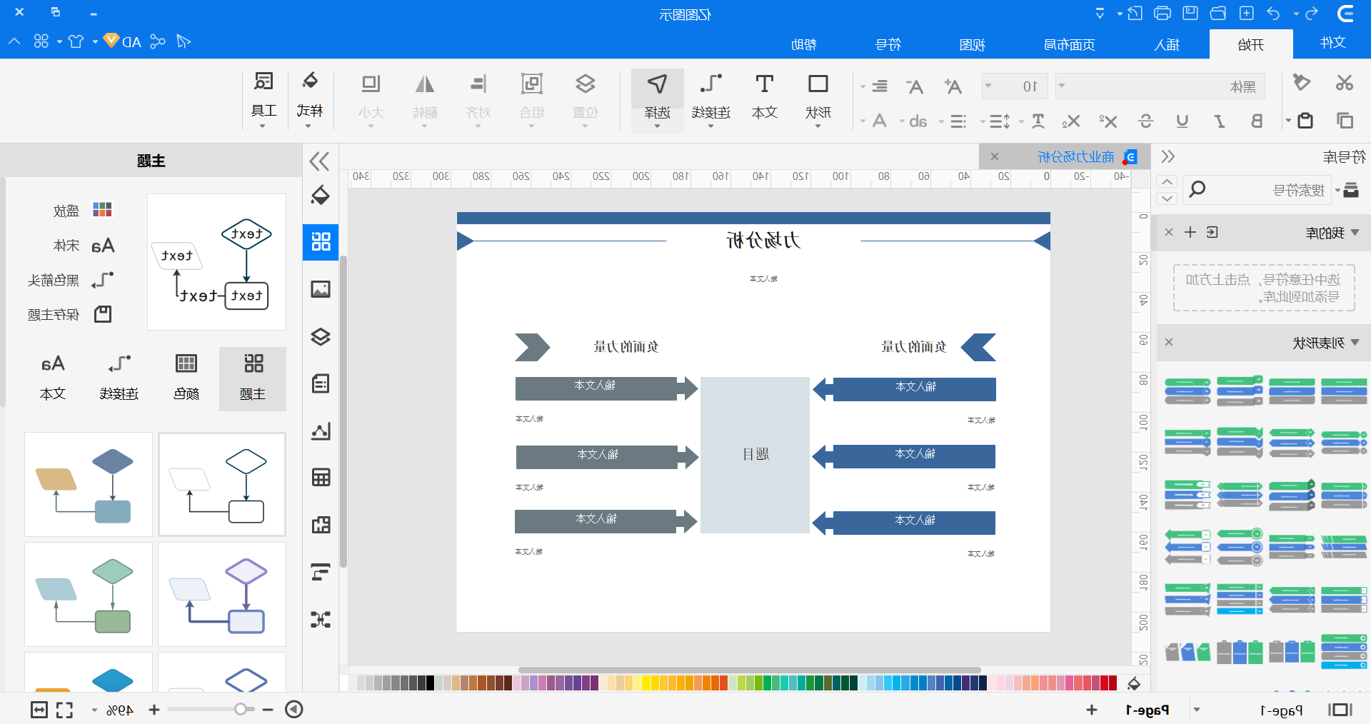Image resolution: width=1371 pixels, height=724 pixels.
Task: Close the 商业力场分析 document tab
Action: coord(994,156)
